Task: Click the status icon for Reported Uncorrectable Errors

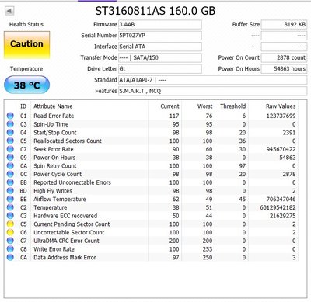Action: click(x=10, y=182)
